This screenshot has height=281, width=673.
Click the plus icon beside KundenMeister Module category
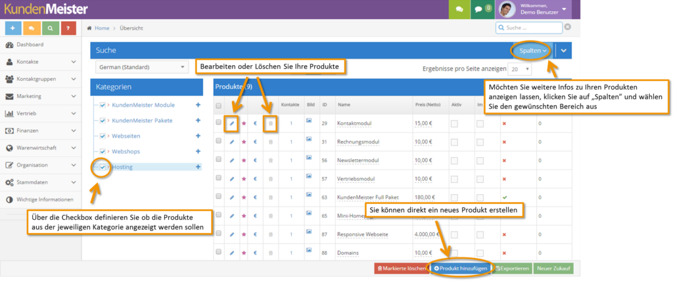(x=198, y=105)
